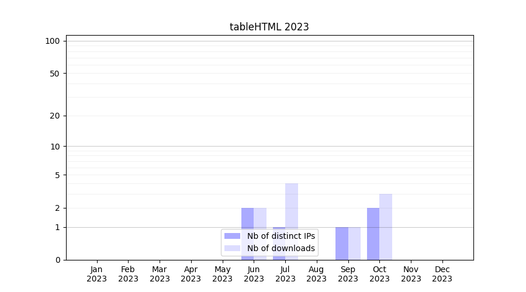Select the 'Nb of distinct IPs' legend label
This screenshot has width=526, height=292.
point(281,236)
